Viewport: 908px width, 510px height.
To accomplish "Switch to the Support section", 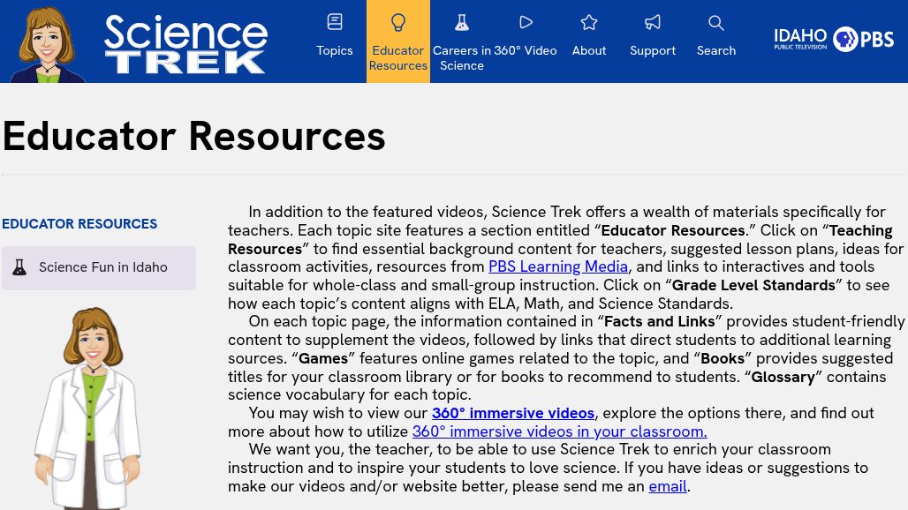I will tap(652, 50).
